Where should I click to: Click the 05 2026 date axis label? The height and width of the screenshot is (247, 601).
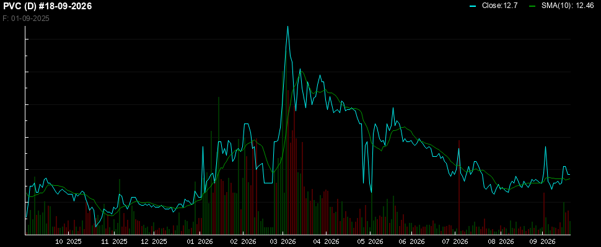(371, 241)
